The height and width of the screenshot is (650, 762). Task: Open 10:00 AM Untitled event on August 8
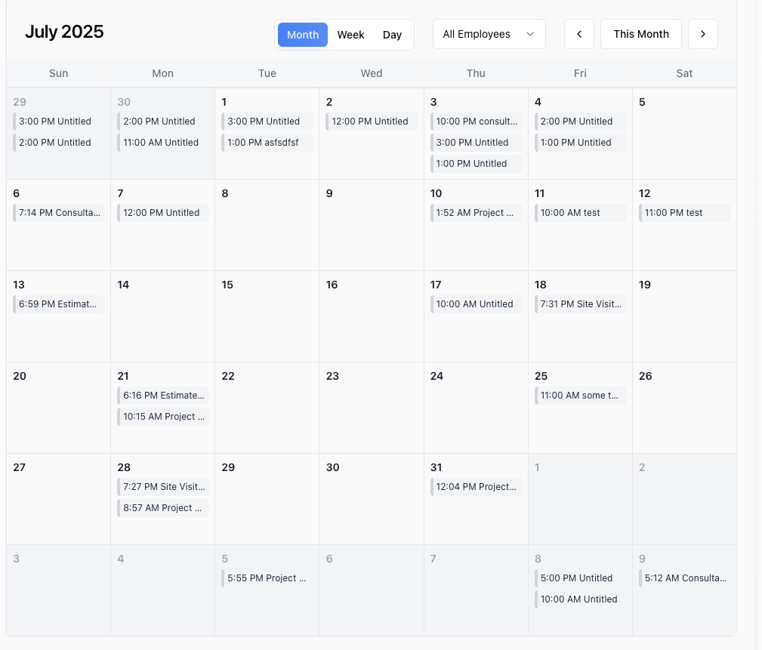pyautogui.click(x=580, y=599)
